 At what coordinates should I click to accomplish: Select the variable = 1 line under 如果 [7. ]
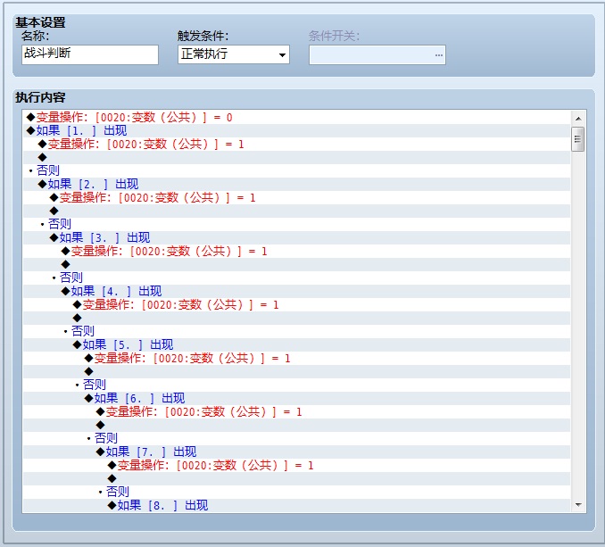tap(296, 466)
